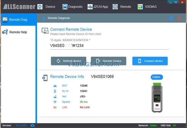
Task: Click the globe icon in Remote Diagnosis header
Action: coord(171,18)
